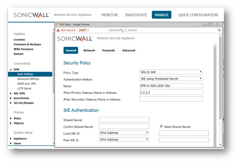Image resolution: width=239 pixels, height=164 pixels.
Task: Open L2TP Server settings
Action: pyautogui.click(x=24, y=88)
